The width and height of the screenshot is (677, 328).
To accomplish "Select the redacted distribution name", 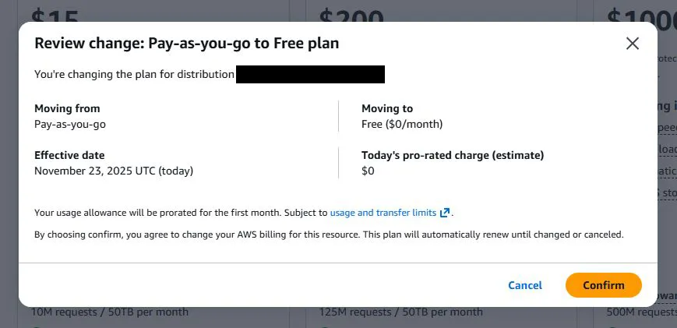I will (310, 75).
